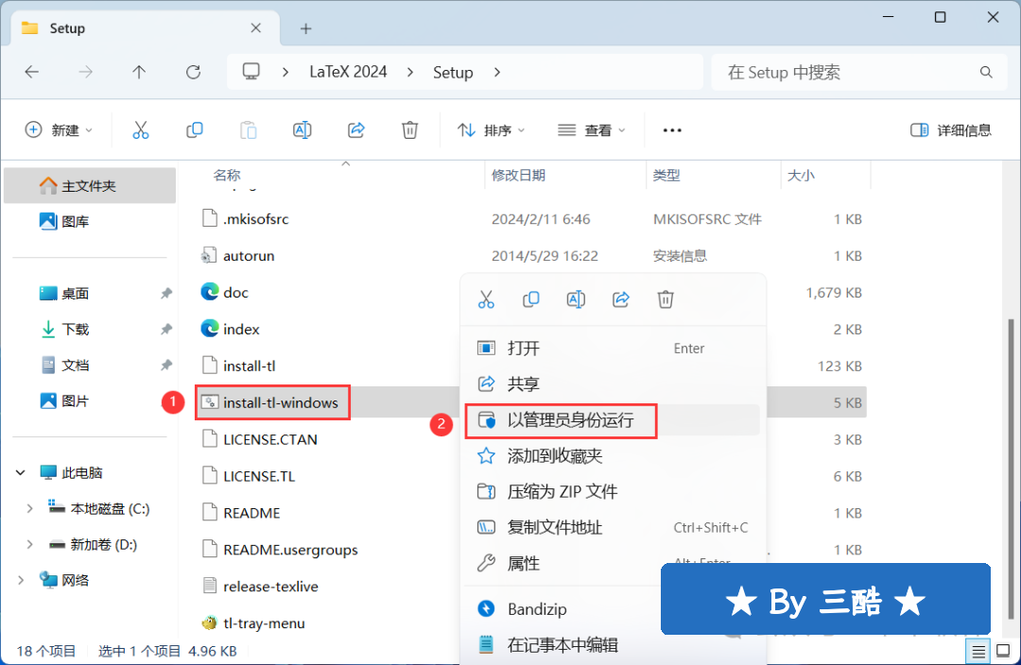Expand the 新加卷 (D:) node
The height and width of the screenshot is (665, 1021).
pyautogui.click(x=29, y=545)
